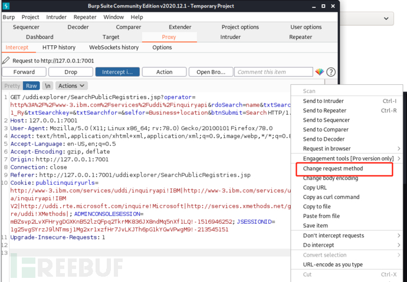The width and height of the screenshot is (407, 282).
Task: Open the Help menu
Action: (137, 17)
